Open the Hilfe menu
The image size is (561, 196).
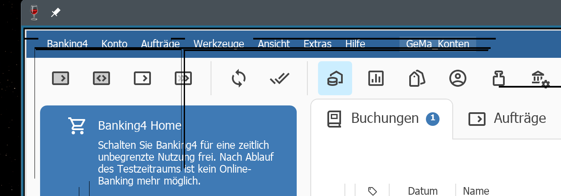tap(355, 44)
